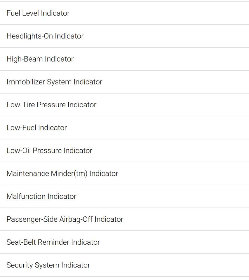Image resolution: width=249 pixels, height=280 pixels.
Task: Pick the Low-Fuel Indicator entry
Action: pyautogui.click(x=124, y=128)
